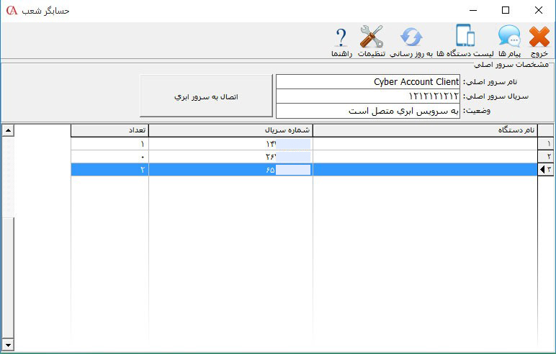The height and width of the screenshot is (354, 556).
Task: Click the نام سرور اصلی field
Action: tap(368, 82)
